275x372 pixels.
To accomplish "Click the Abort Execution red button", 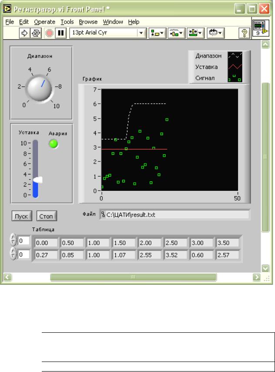I will tap(49, 33).
